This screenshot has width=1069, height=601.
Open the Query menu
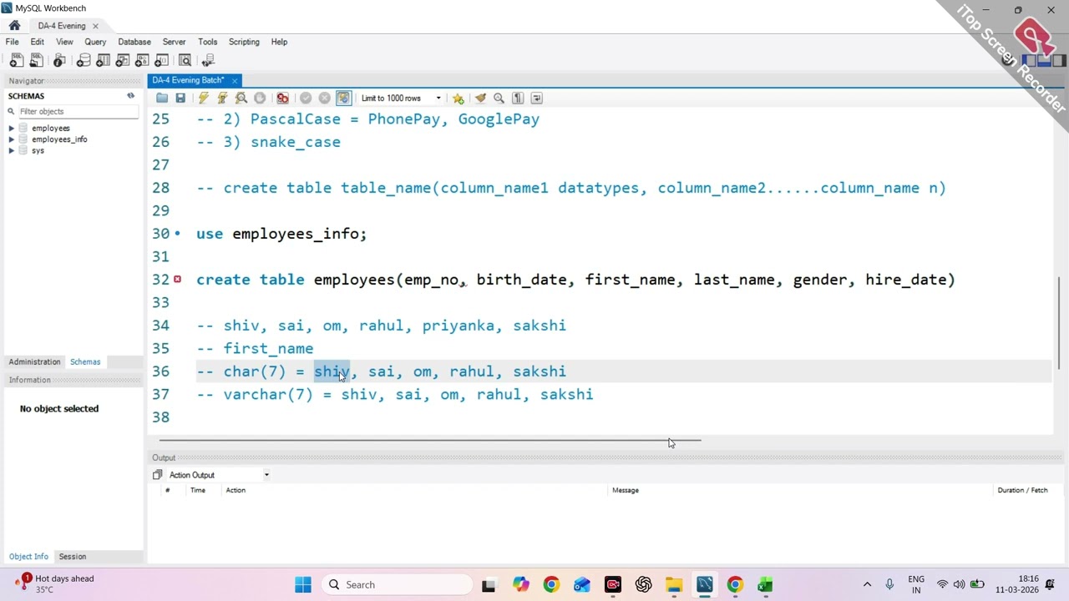point(95,42)
